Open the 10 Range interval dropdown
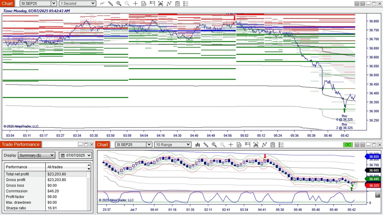Viewport: 383px width, 215px height. (x=172, y=145)
